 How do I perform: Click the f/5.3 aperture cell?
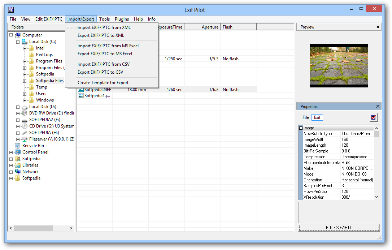pyautogui.click(x=214, y=59)
